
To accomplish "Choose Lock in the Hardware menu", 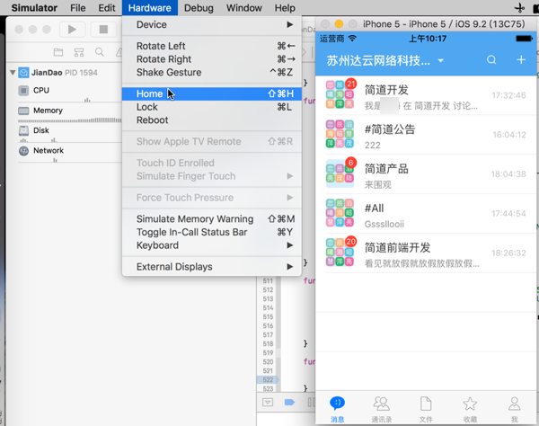I will pyautogui.click(x=212, y=107).
